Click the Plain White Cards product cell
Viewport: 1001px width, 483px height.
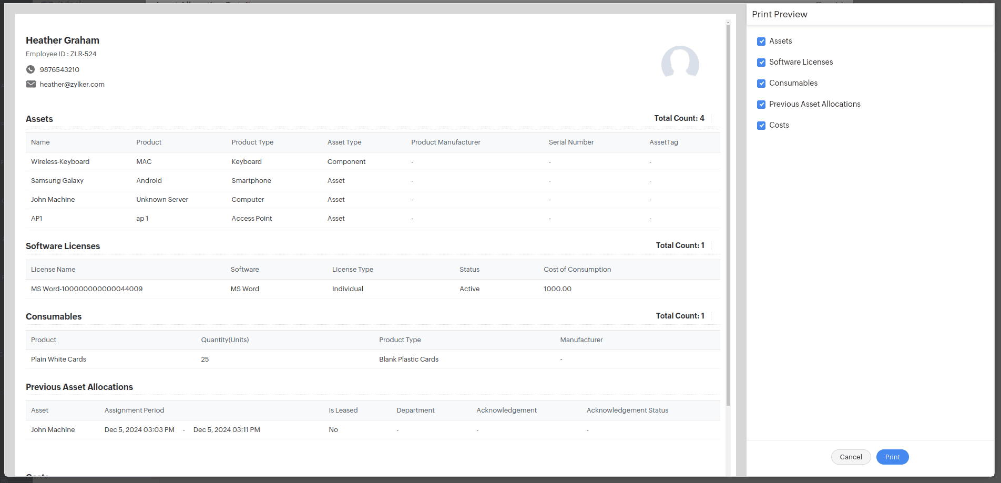coord(58,359)
